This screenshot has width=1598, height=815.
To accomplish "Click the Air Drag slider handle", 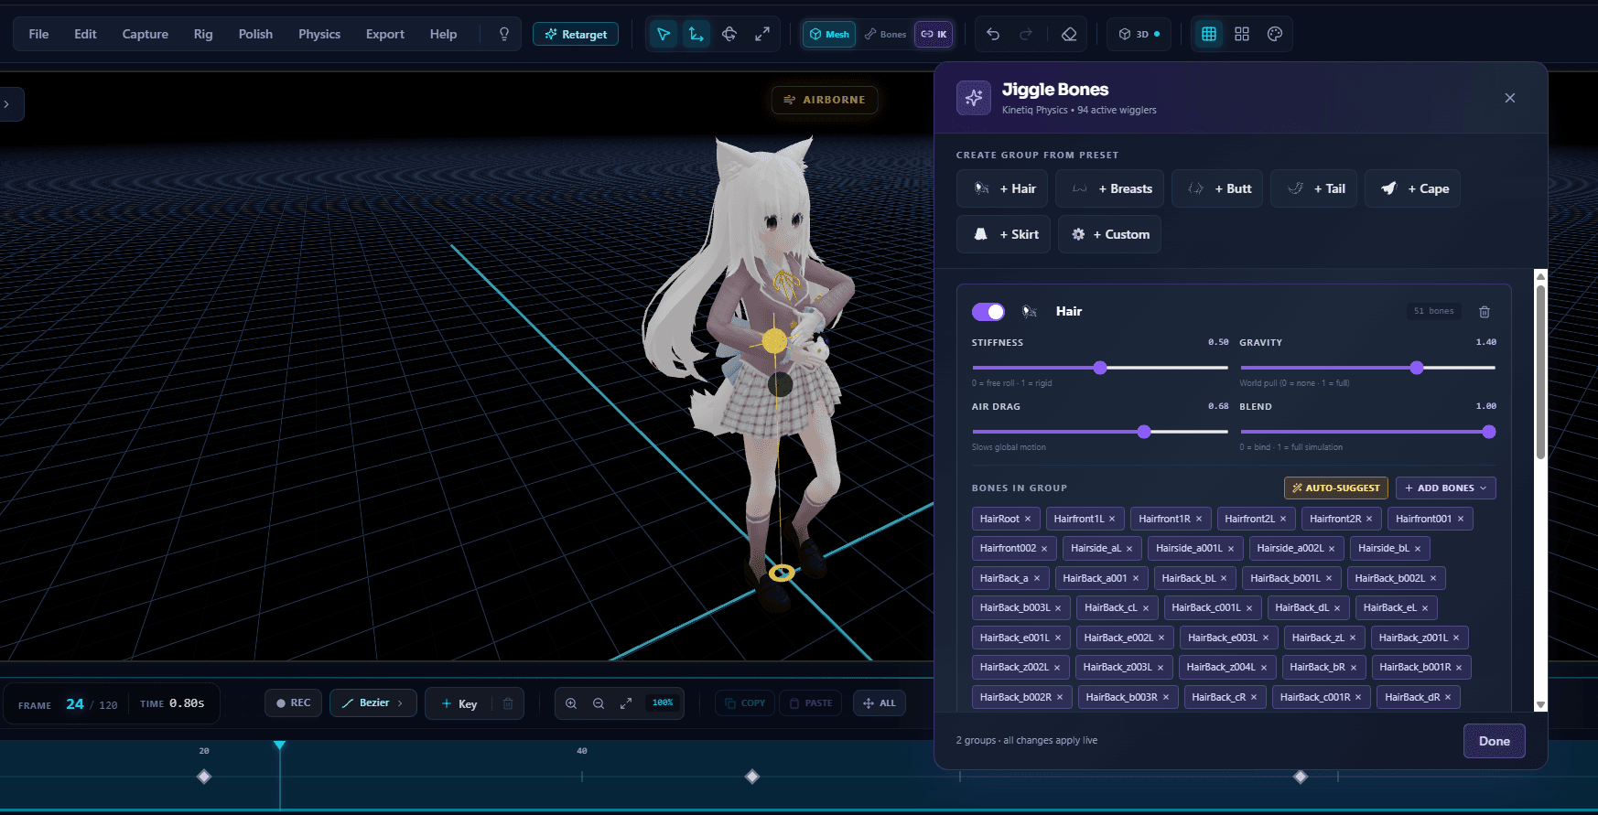I will click(1144, 432).
